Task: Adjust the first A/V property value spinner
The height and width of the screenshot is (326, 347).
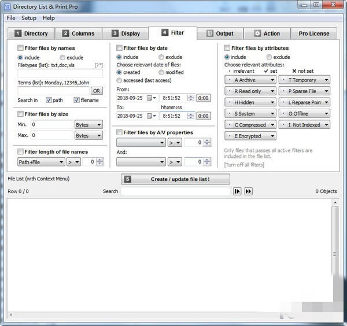Action: point(207,143)
